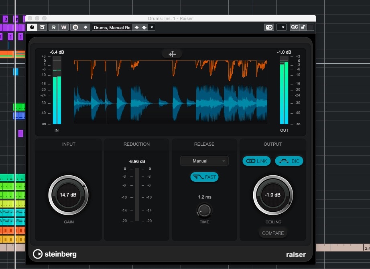Image resolution: width=370 pixels, height=269 pixels.
Task: Click the gain reduction meter bar
Action: tap(137, 195)
